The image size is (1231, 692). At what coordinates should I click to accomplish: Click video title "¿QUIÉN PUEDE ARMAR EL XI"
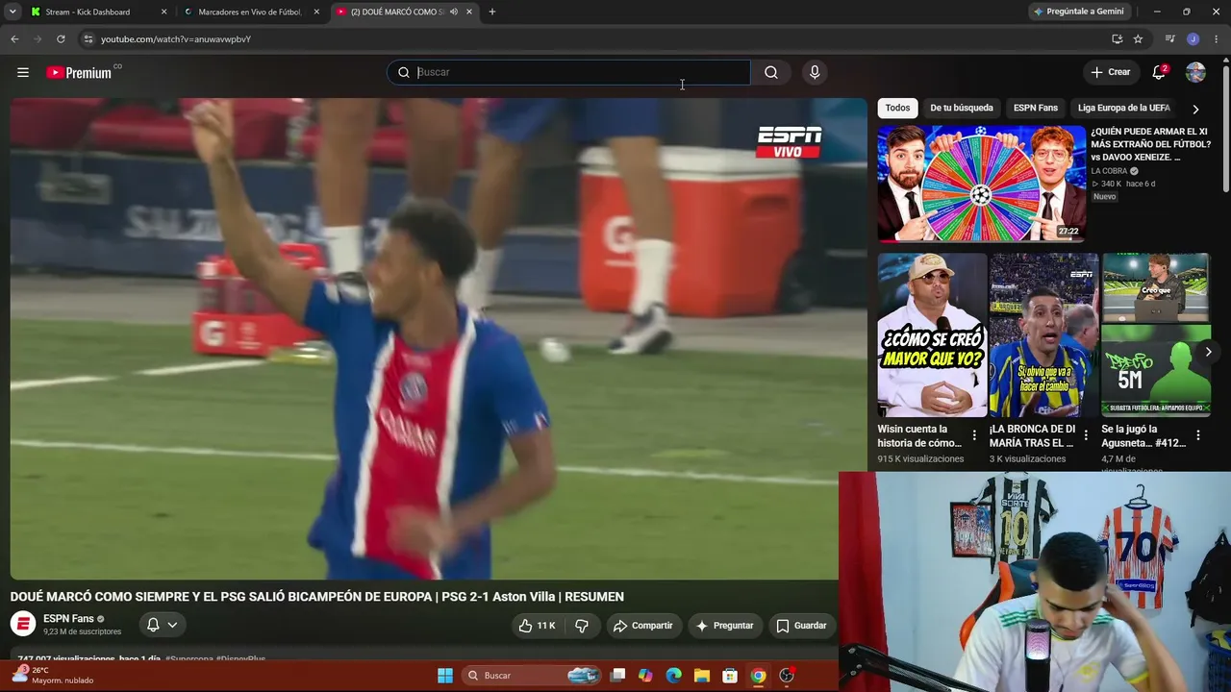coord(1150,144)
